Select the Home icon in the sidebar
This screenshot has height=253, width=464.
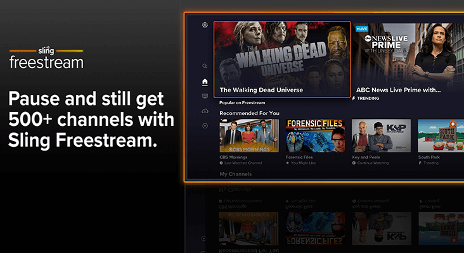click(205, 82)
